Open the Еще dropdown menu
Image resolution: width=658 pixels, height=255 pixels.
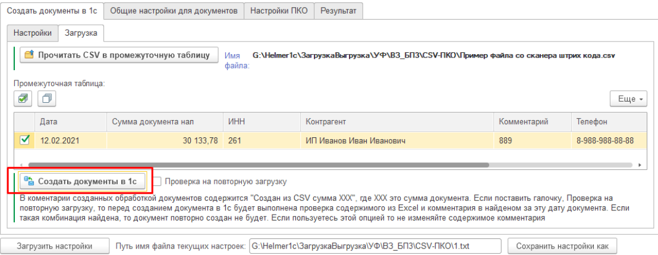tap(628, 99)
